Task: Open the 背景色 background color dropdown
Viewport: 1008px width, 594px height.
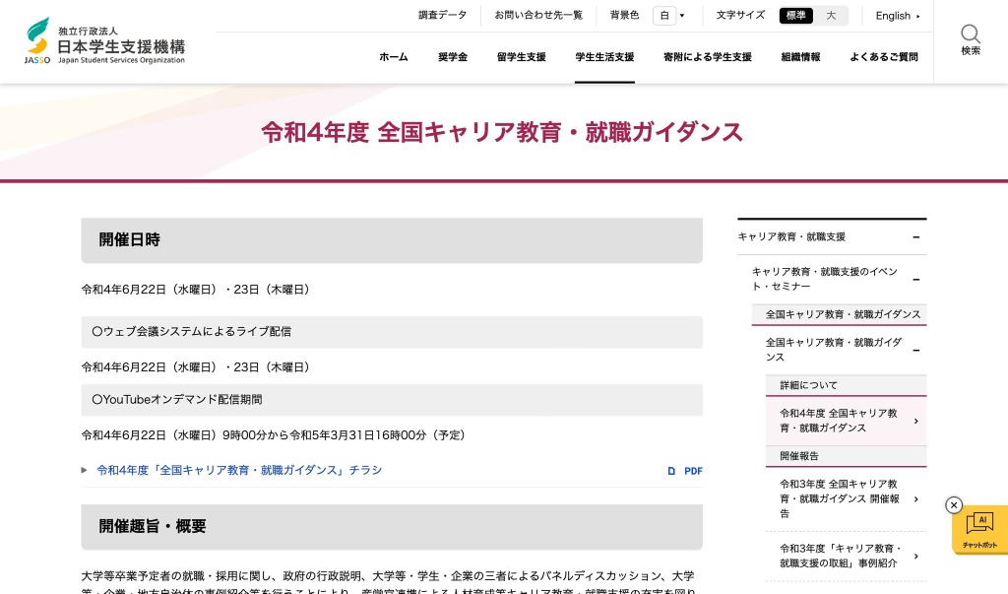Action: tap(668, 16)
